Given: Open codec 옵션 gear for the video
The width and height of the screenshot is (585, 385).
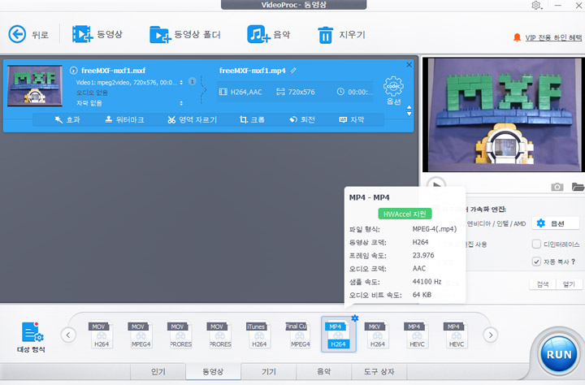Looking at the screenshot, I should pyautogui.click(x=393, y=90).
